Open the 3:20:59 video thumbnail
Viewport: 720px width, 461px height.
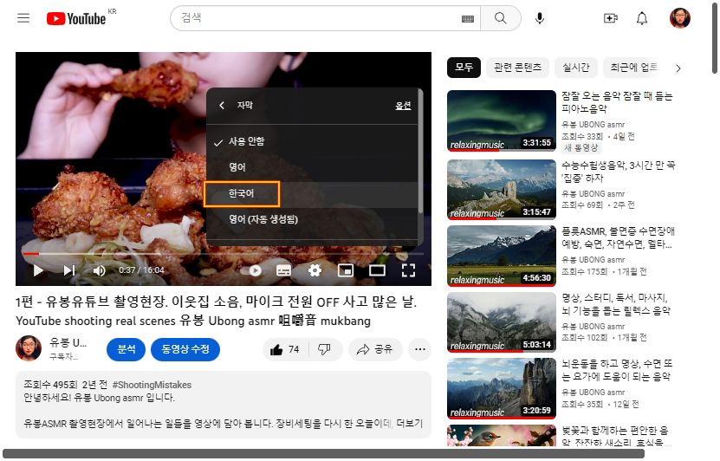[x=502, y=388]
